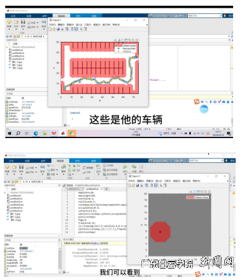Click Save disk icon in bottom MATLAB window
The image size is (242, 280).
click(21, 167)
